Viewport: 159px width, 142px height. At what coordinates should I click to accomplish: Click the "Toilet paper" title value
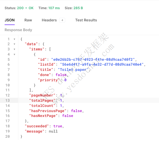click(x=73, y=70)
